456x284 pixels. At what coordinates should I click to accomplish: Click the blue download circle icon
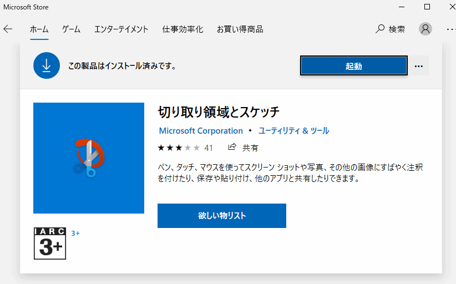[x=47, y=65]
